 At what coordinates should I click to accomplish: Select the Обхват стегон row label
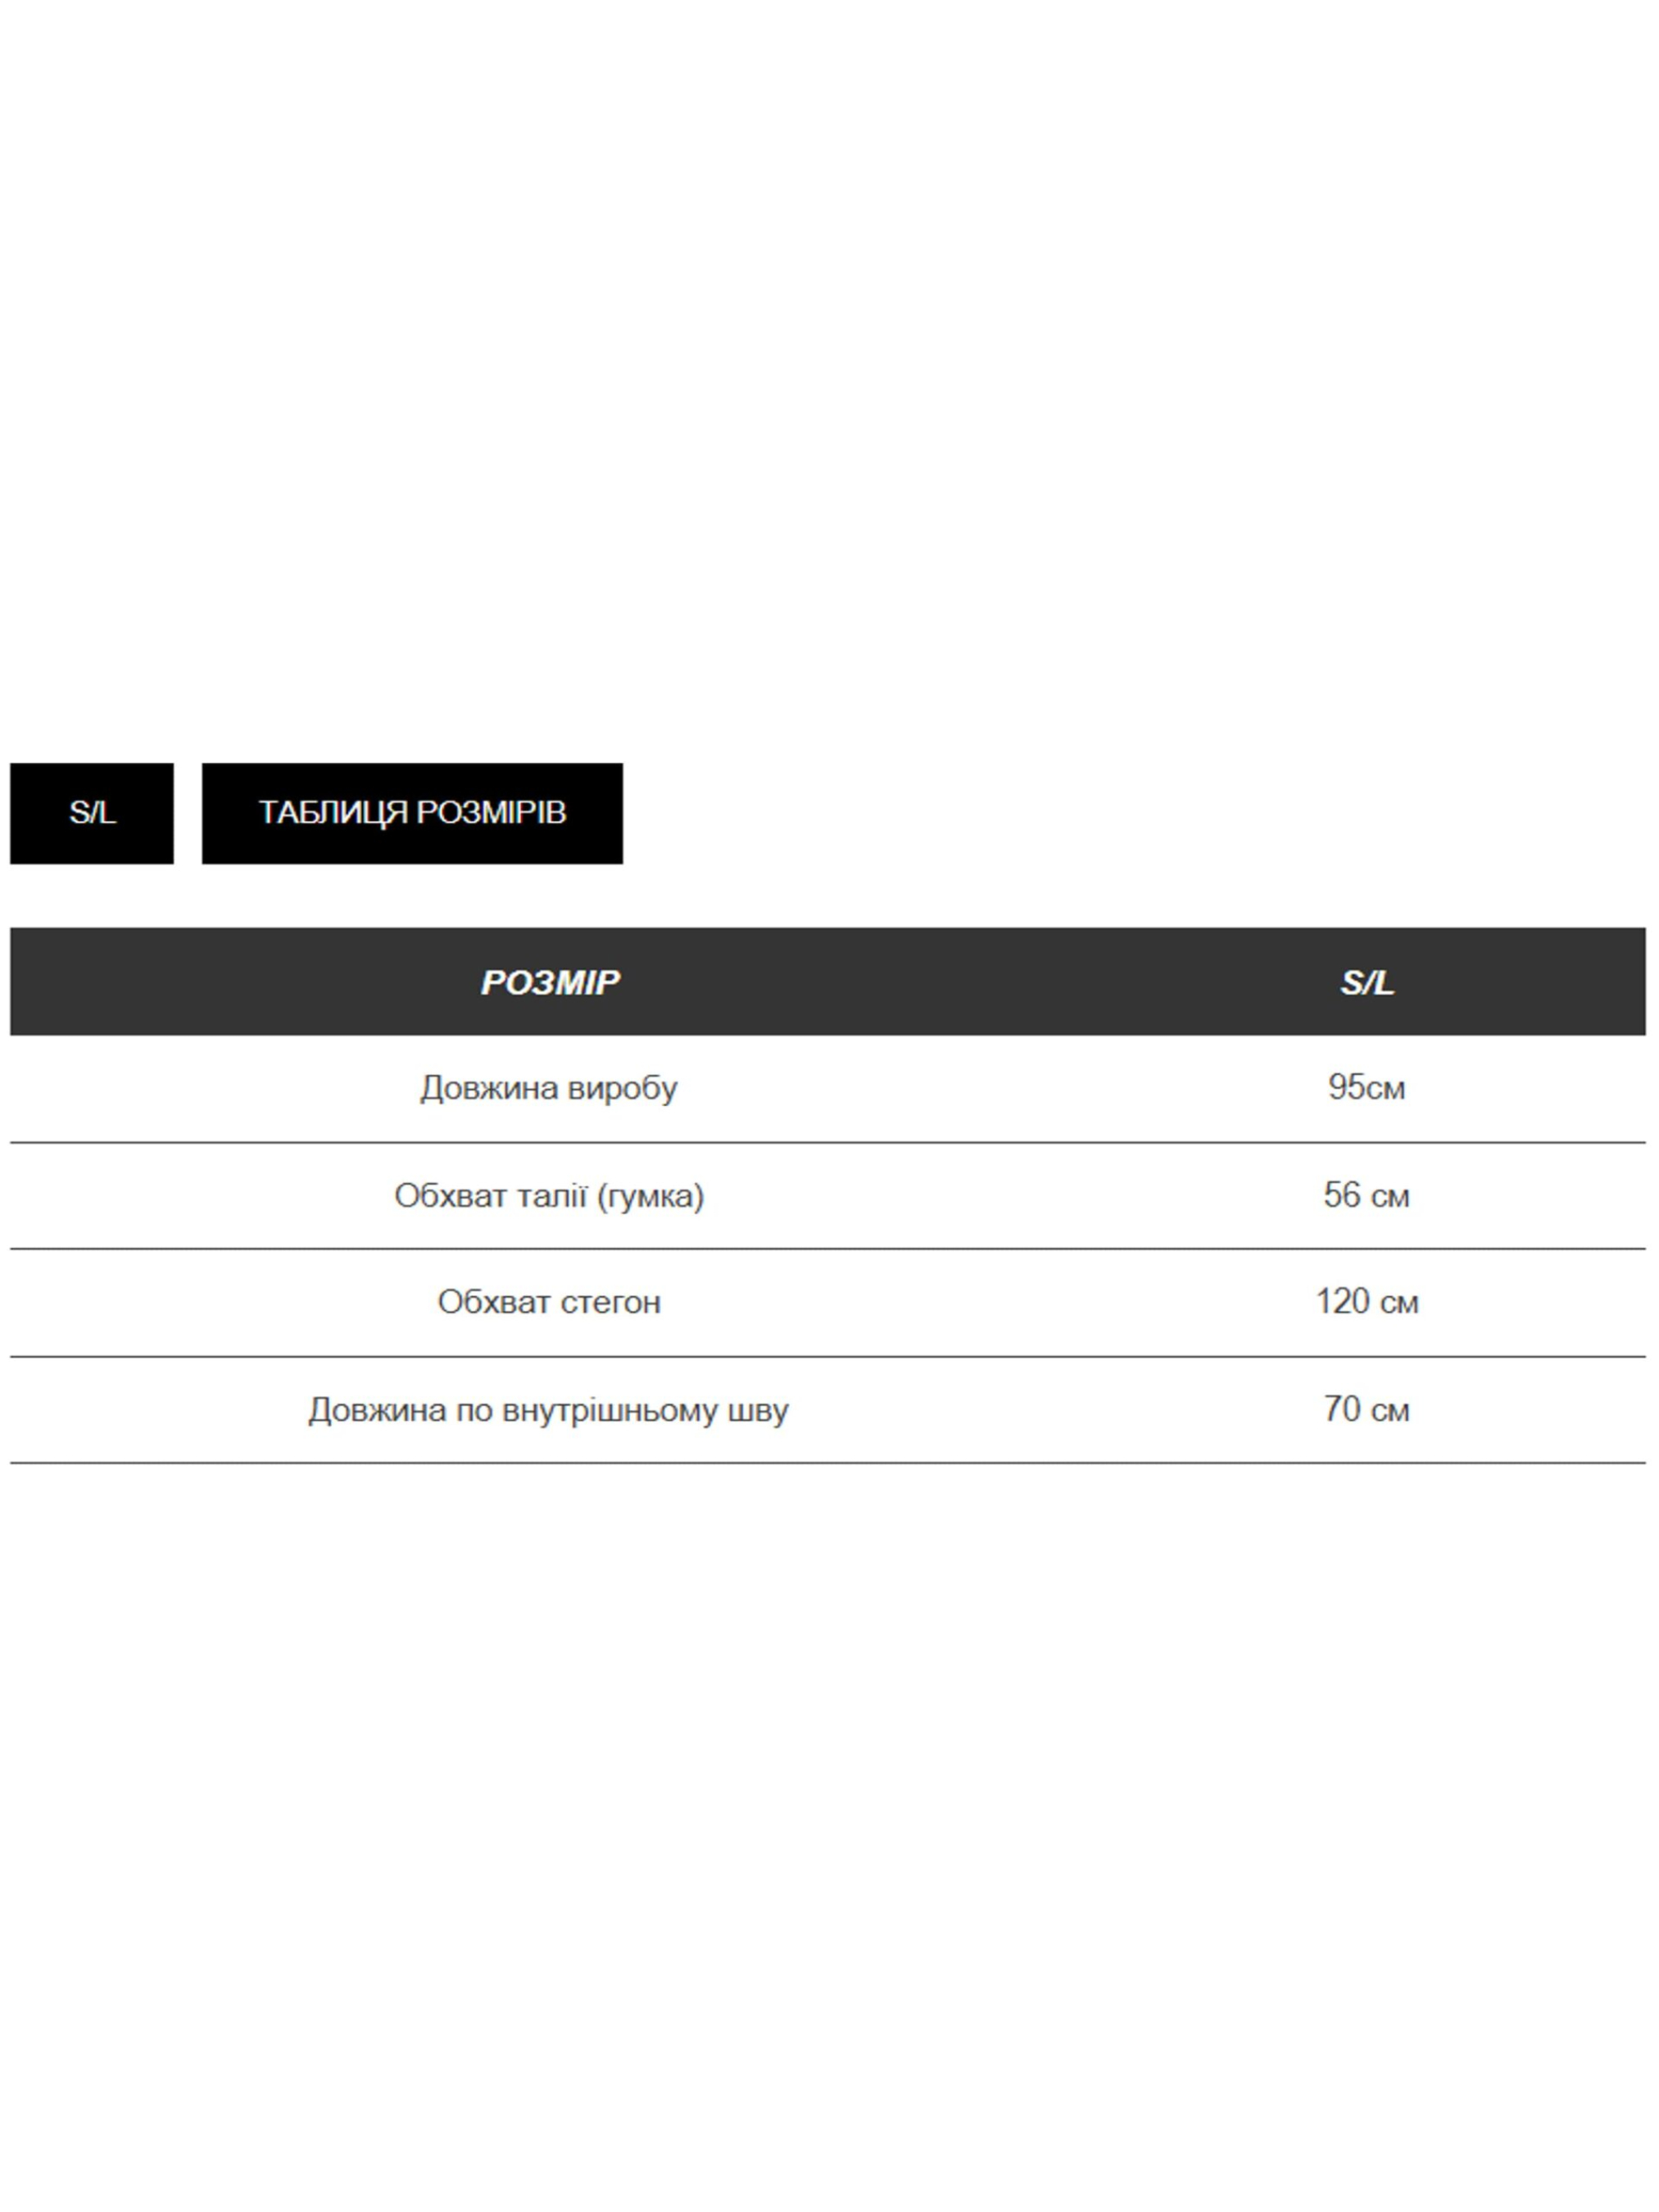[x=548, y=1302]
